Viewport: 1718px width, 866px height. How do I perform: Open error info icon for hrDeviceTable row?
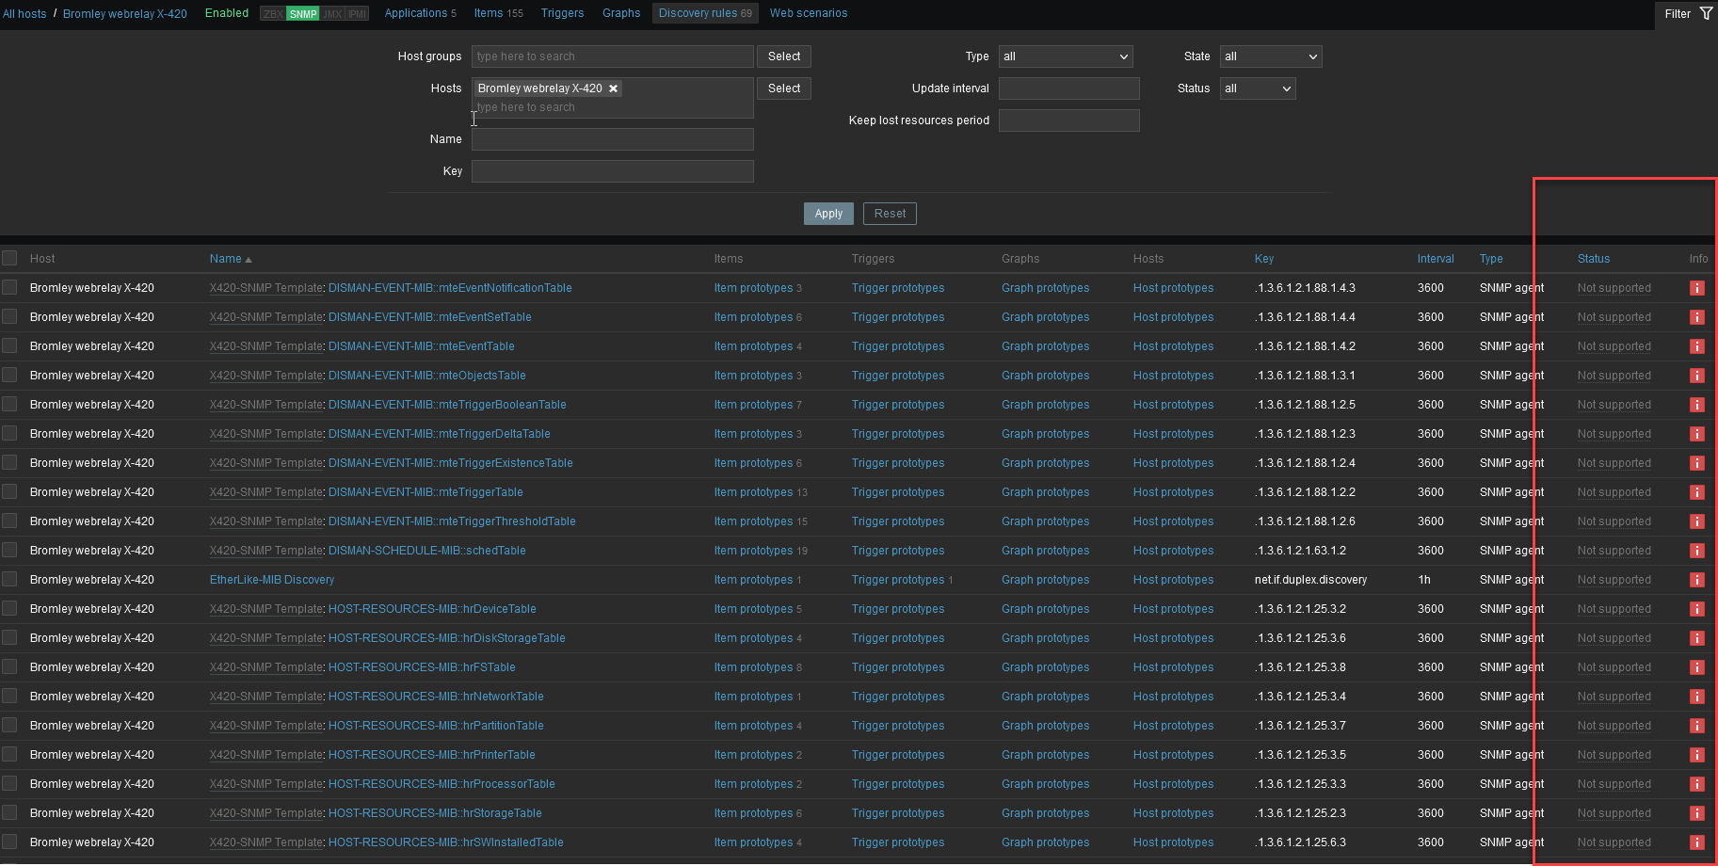coord(1697,609)
